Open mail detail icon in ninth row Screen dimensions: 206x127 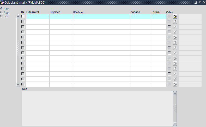pyautogui.click(x=175, y=58)
